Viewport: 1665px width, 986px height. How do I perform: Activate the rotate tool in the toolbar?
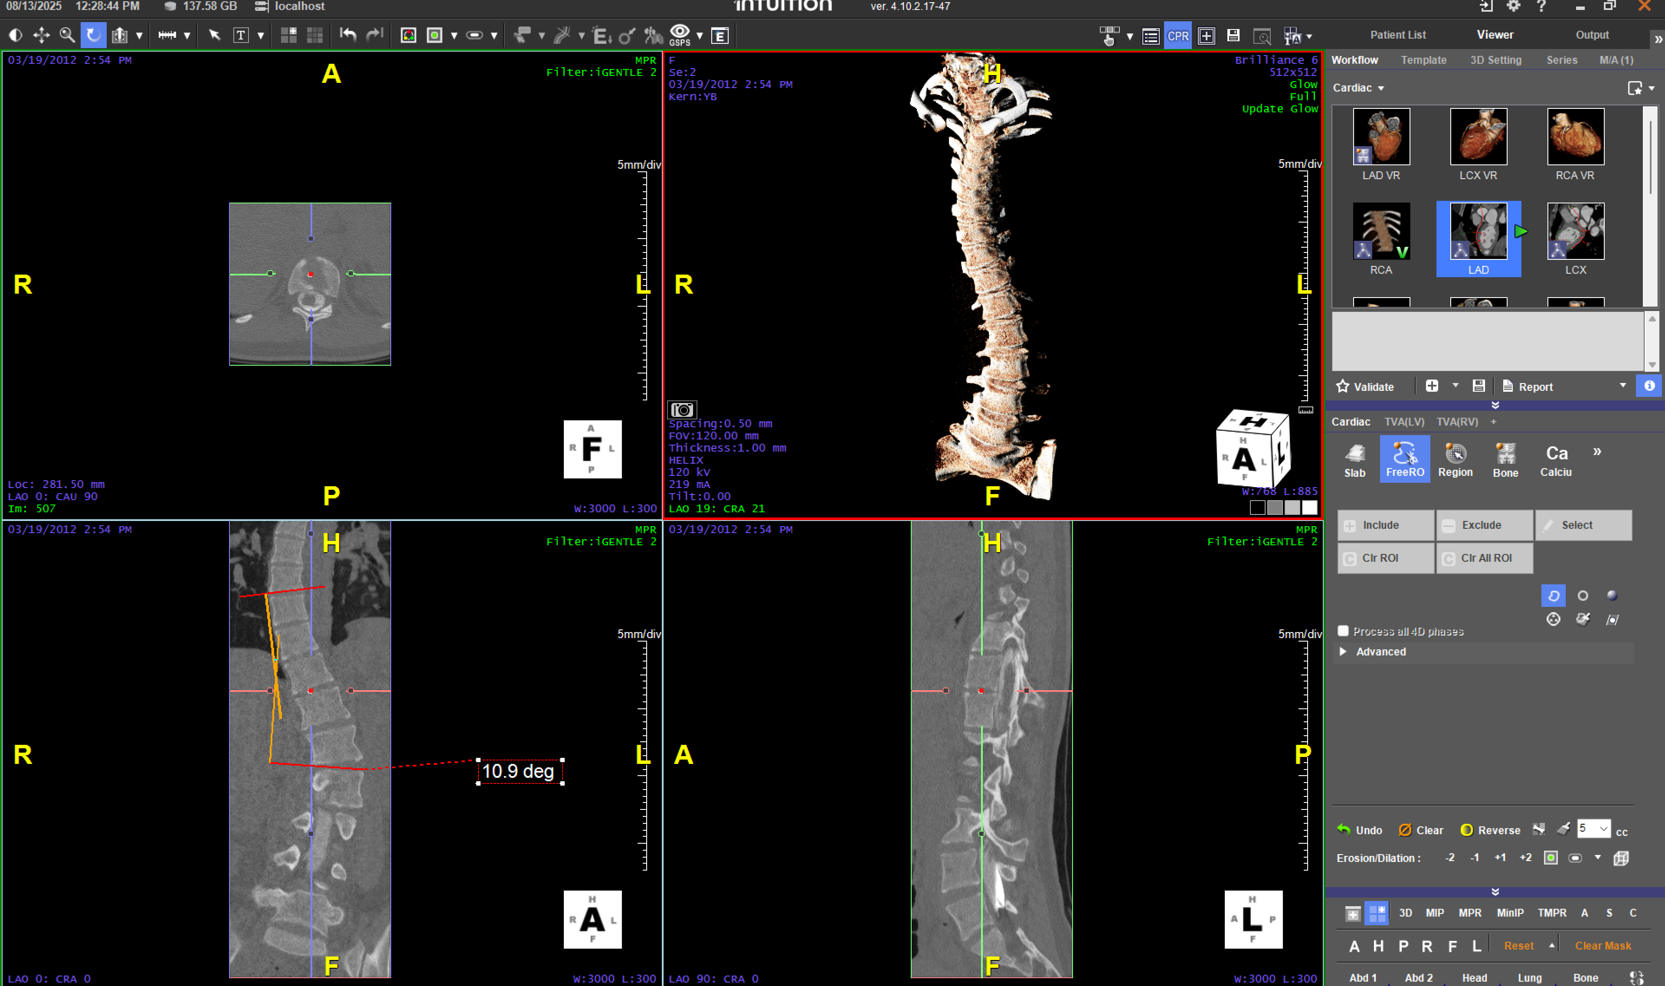pyautogui.click(x=93, y=35)
